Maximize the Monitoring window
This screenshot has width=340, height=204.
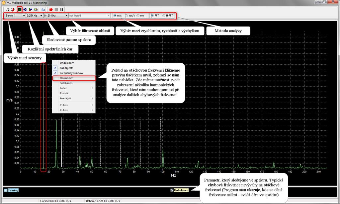coord(324,2)
